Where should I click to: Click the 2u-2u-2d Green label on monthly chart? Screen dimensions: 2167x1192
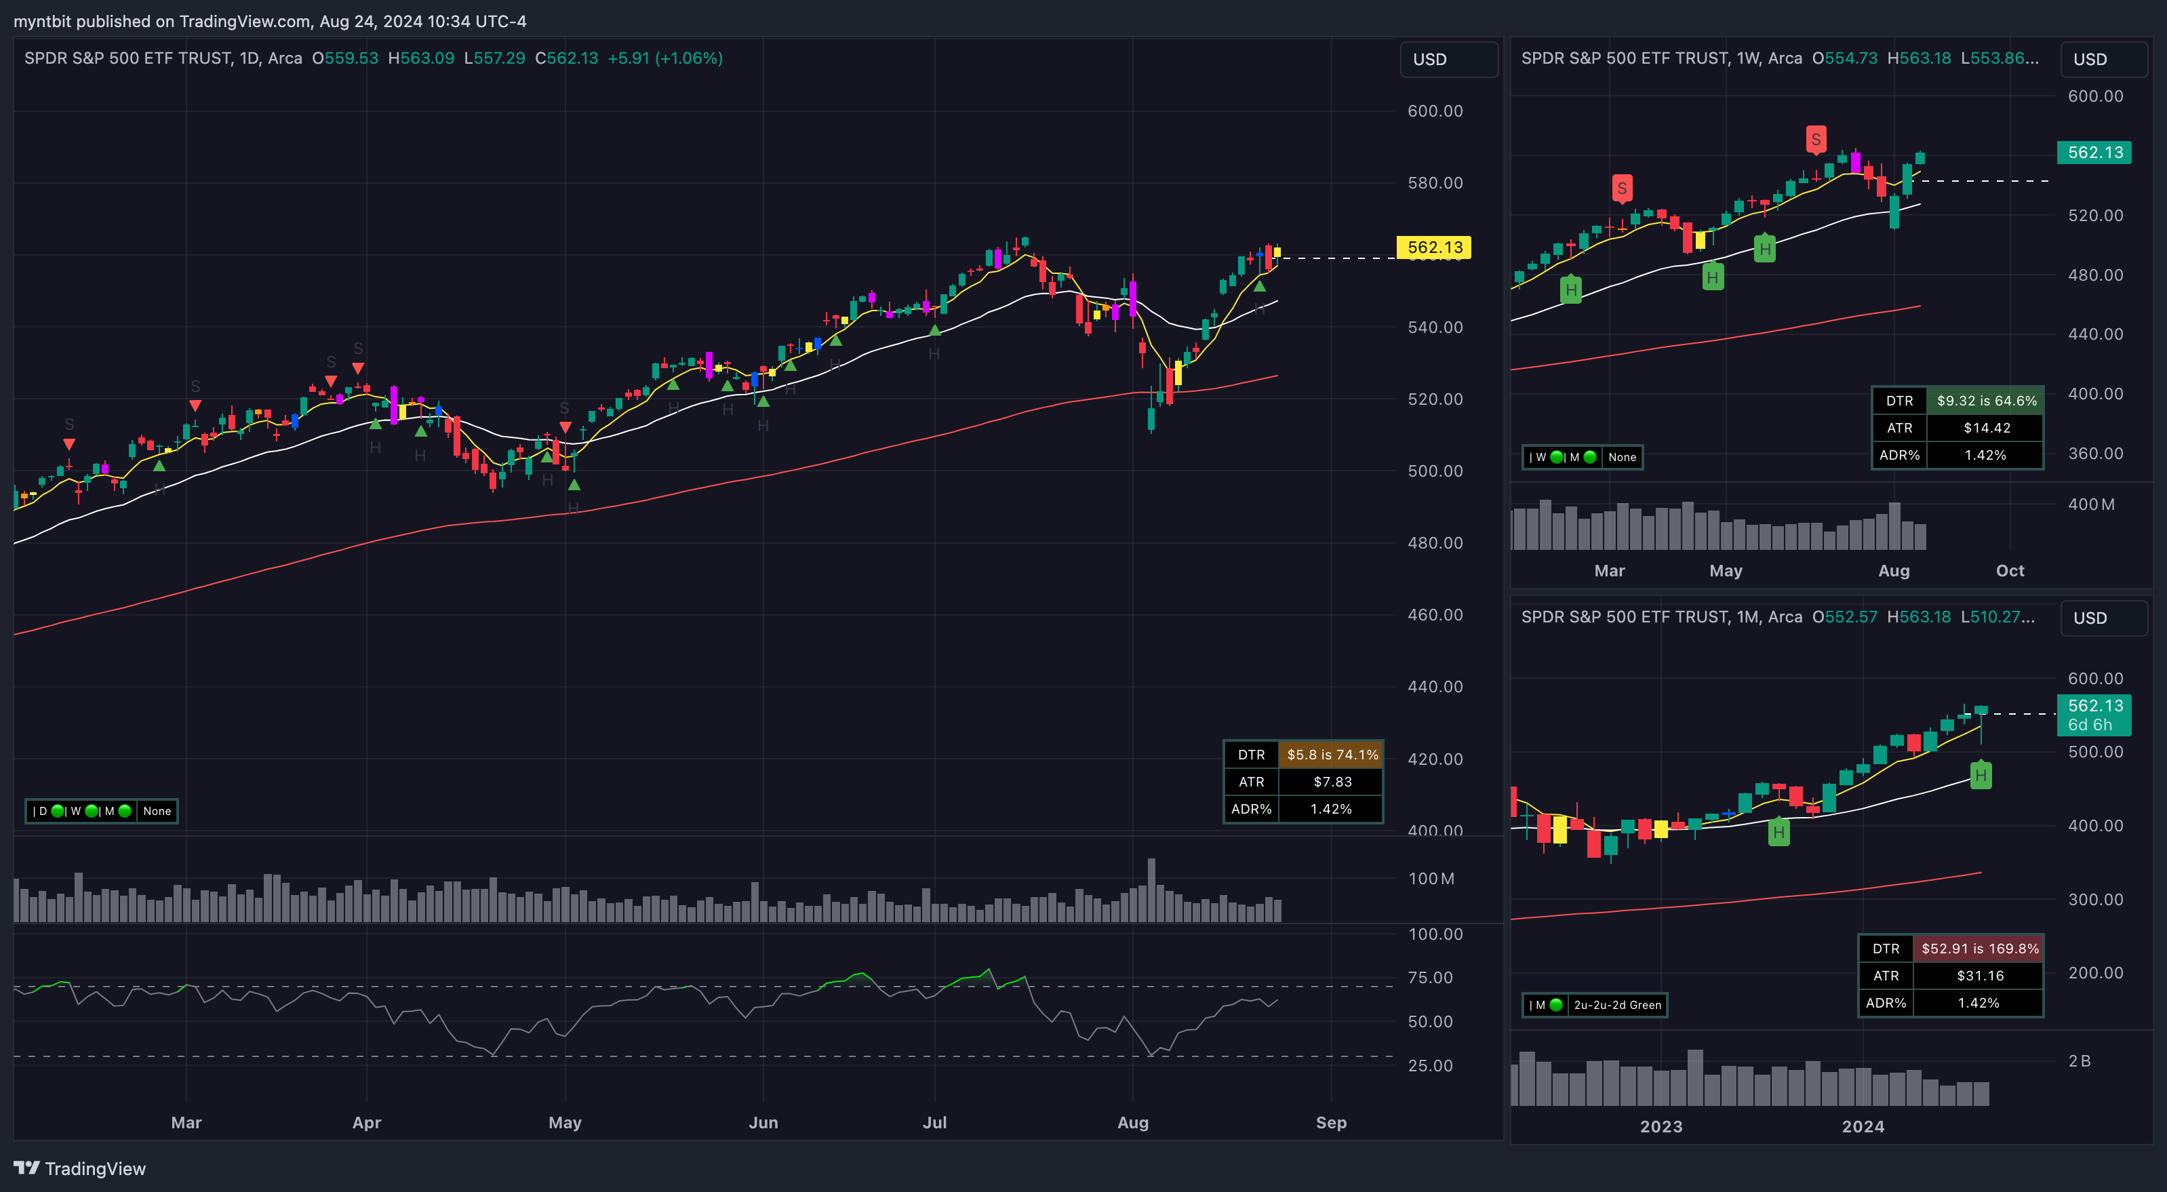(x=1617, y=1004)
